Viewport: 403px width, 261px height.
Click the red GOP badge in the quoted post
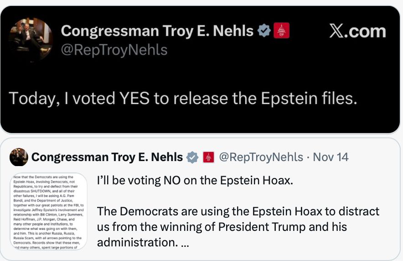coord(208,157)
